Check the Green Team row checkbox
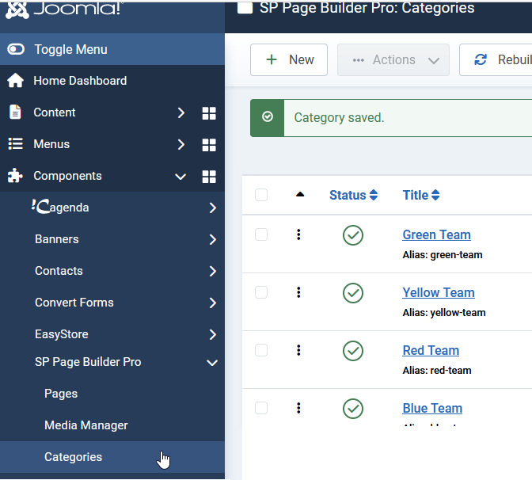Screen dimensions: 532x480 pos(261,234)
